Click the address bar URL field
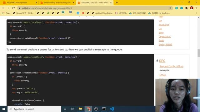The height and width of the screenshot is (112, 200). (94, 8)
